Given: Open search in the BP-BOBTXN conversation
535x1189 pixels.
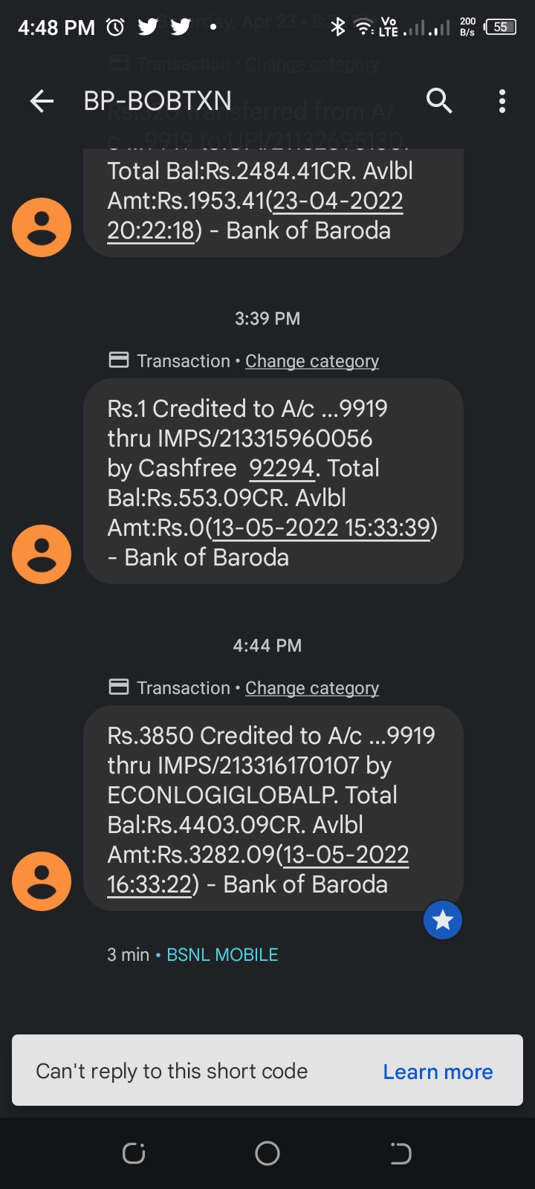Looking at the screenshot, I should coord(439,100).
